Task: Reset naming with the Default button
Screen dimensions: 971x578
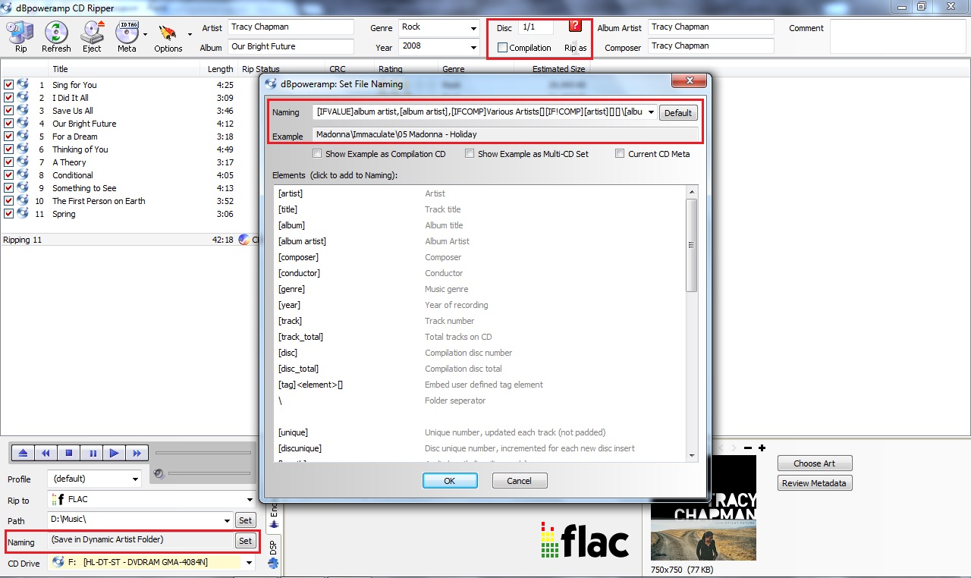Action: tap(677, 113)
